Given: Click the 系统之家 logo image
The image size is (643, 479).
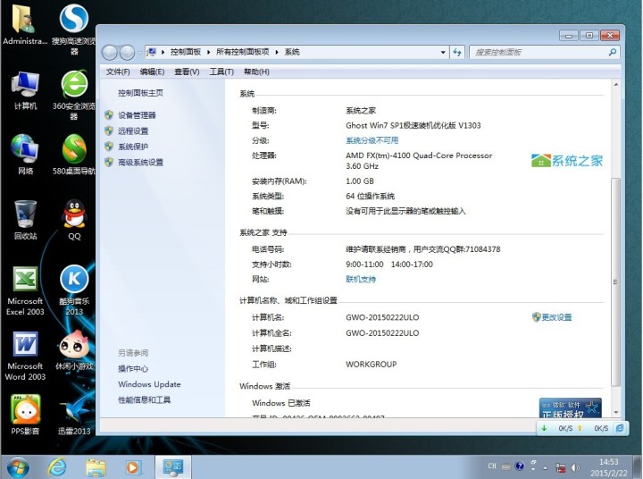Looking at the screenshot, I should pos(567,161).
